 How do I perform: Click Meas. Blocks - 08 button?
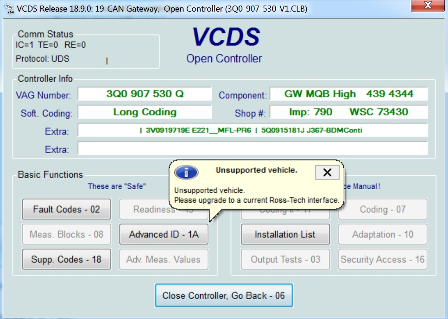tap(66, 235)
